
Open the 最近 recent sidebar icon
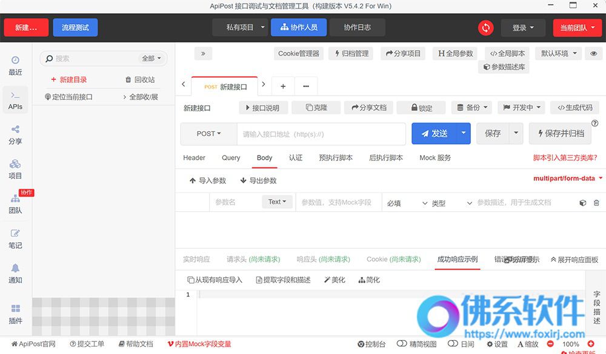pos(15,65)
